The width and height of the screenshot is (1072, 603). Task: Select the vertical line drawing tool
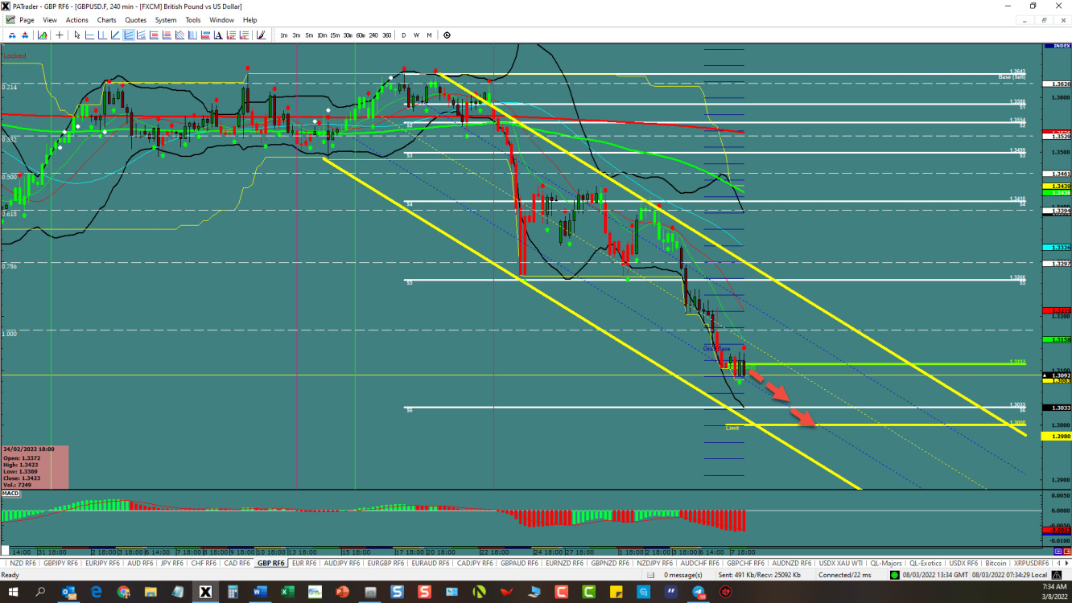click(x=102, y=35)
